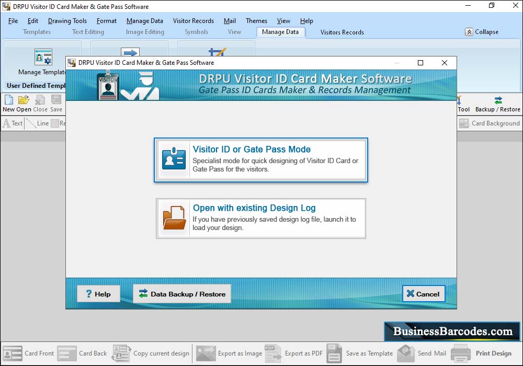The height and width of the screenshot is (366, 523).
Task: Switch to the Image Editing ribbon tab
Action: pos(145,32)
